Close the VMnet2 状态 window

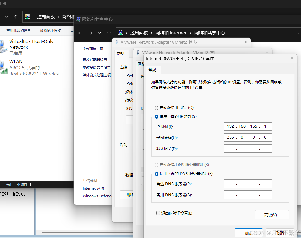pos(246,42)
